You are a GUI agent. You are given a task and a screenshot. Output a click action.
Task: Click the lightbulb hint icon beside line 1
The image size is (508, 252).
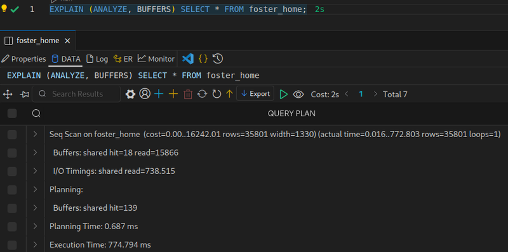[4, 9]
